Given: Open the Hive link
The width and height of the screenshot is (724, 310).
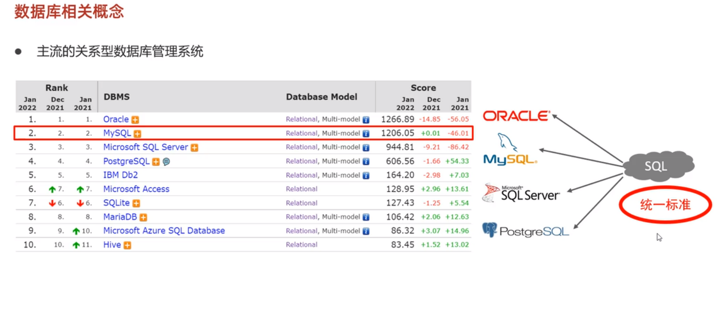Looking at the screenshot, I should (x=112, y=245).
